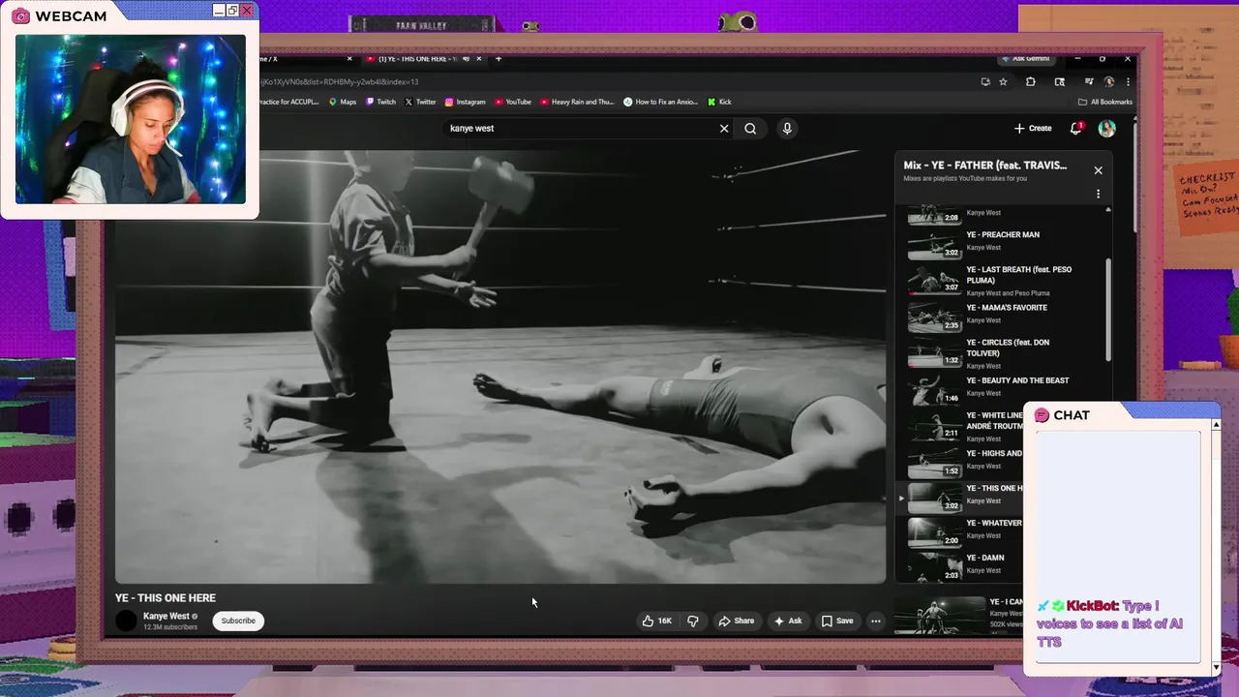Viewport: 1239px width, 697px height.
Task: Open the Maps bookmark
Action: 343,102
